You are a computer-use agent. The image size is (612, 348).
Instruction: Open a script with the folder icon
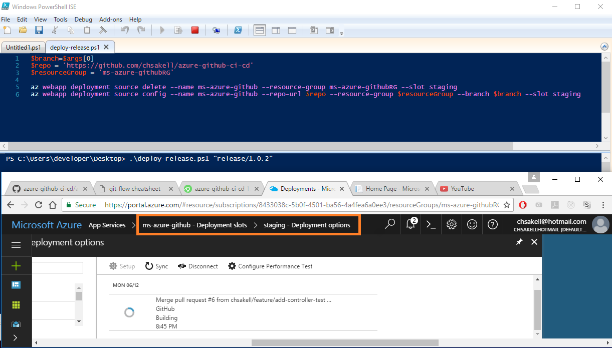click(x=23, y=31)
